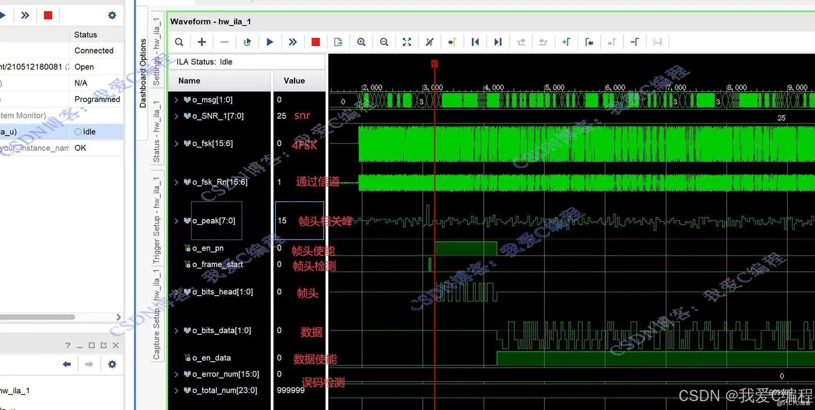Click the red trigger marker on the timeline

434,63
